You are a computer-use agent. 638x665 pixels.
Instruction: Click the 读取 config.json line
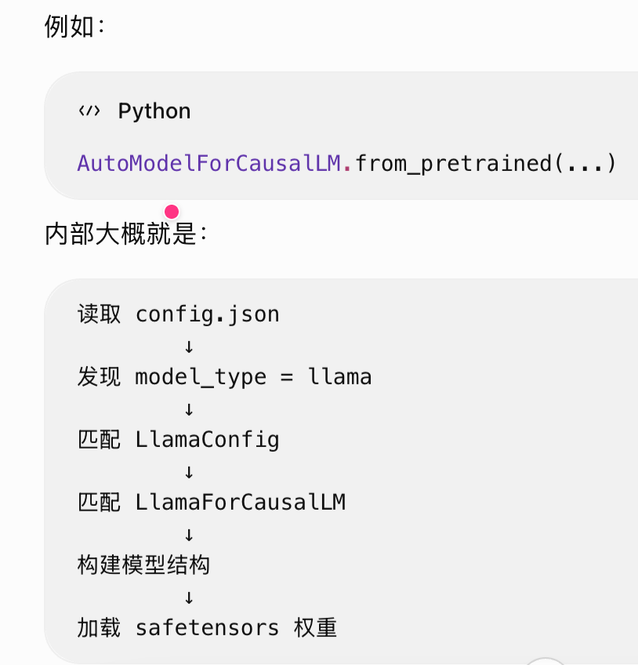[179, 314]
